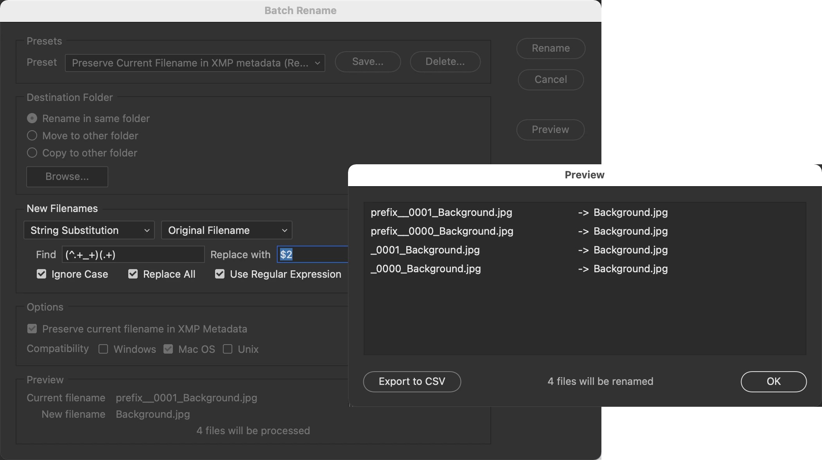Image resolution: width=822 pixels, height=460 pixels.
Task: Open the Preset dropdown
Action: (x=195, y=63)
